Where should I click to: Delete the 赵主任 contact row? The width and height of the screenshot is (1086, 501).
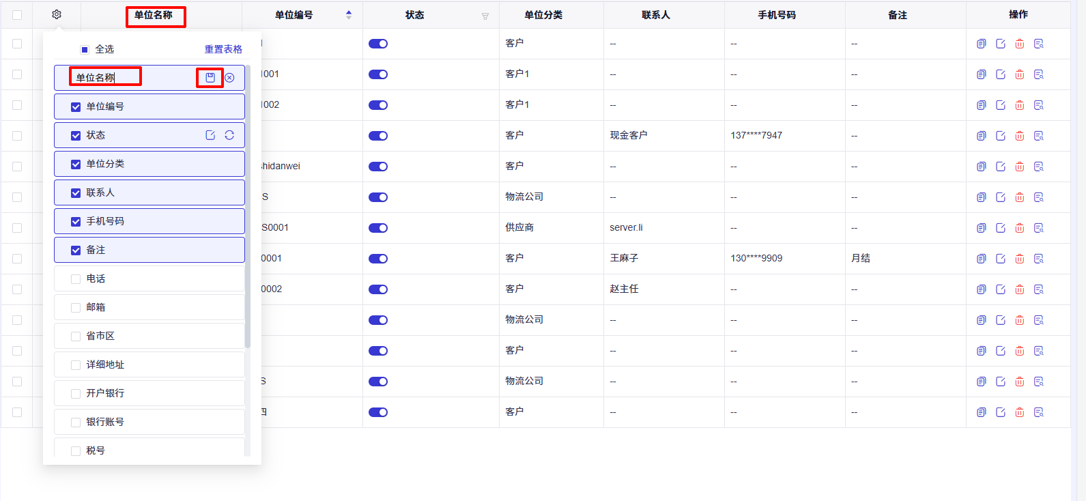pos(1020,289)
